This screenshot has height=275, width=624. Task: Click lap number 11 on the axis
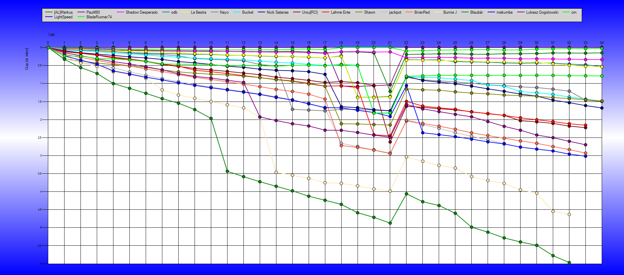coord(227,43)
